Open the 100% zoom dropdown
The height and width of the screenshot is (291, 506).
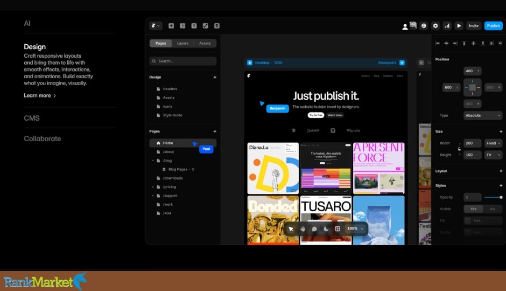click(355, 229)
